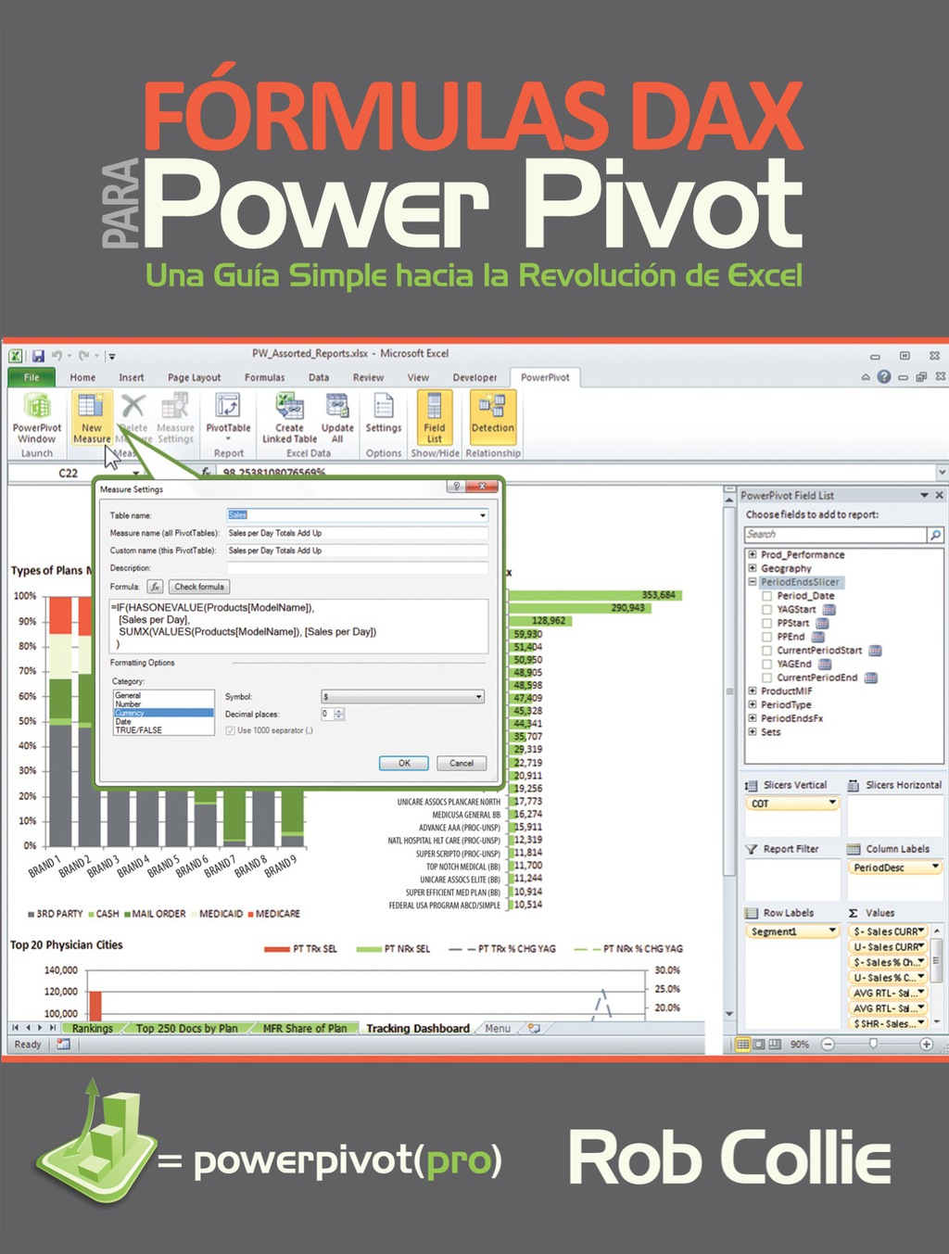Check the YAGEnd field checkbox
Screen dimensions: 949x1254
pos(767,665)
